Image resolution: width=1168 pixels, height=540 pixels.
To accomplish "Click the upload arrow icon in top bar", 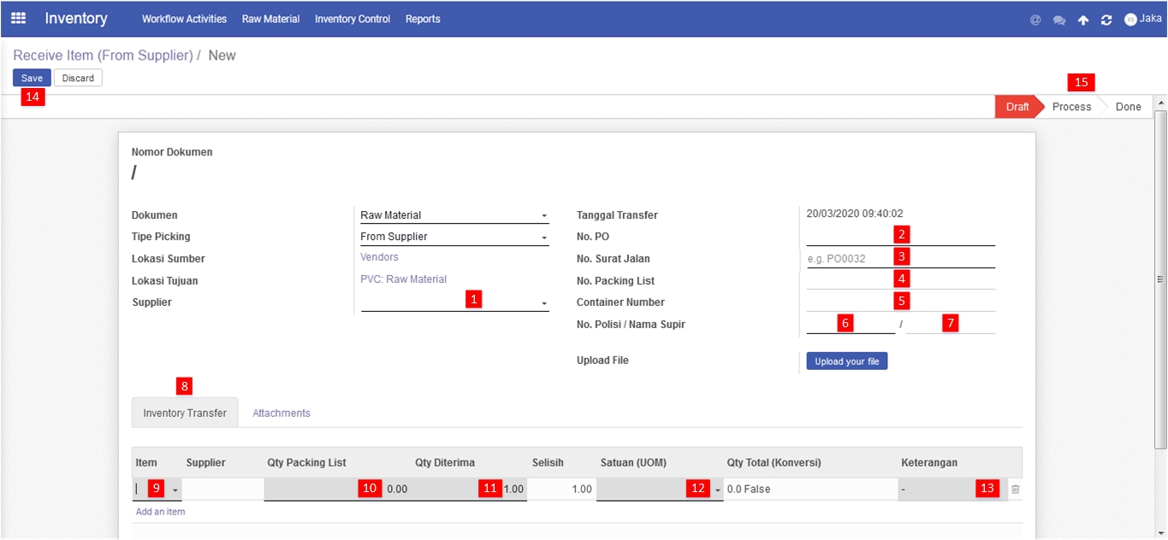I will (x=1083, y=20).
